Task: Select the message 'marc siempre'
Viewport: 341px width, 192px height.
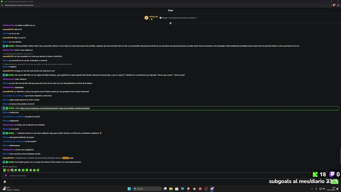Action: click(x=21, y=79)
